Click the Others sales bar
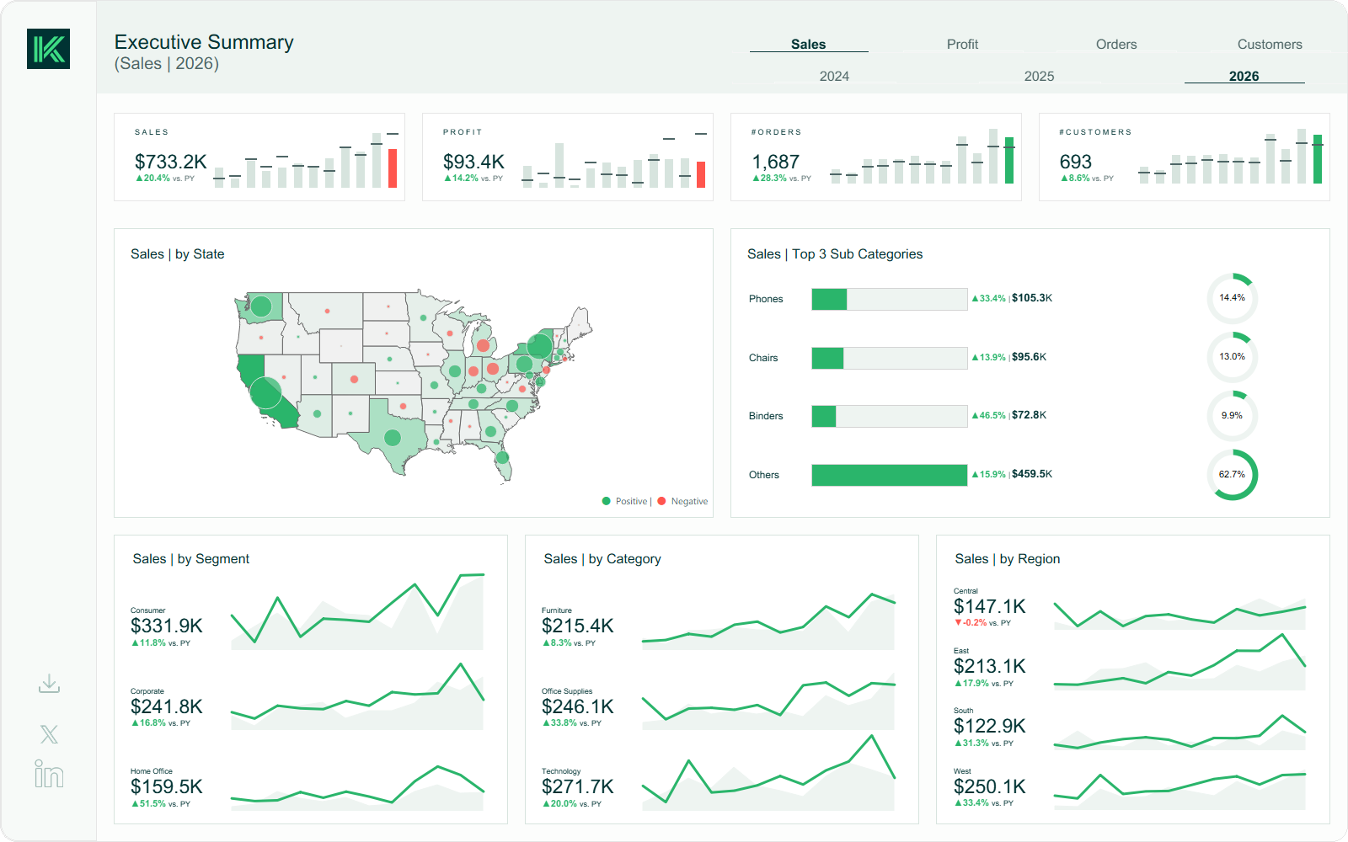Screen dimensions: 1348x842 click(x=889, y=475)
